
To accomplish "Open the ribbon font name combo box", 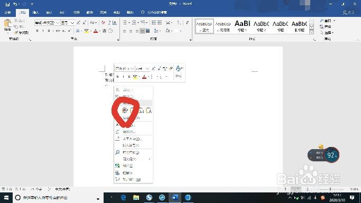I will click(x=47, y=23).
